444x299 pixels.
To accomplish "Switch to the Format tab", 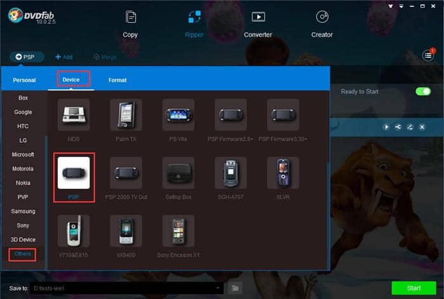I will (117, 80).
